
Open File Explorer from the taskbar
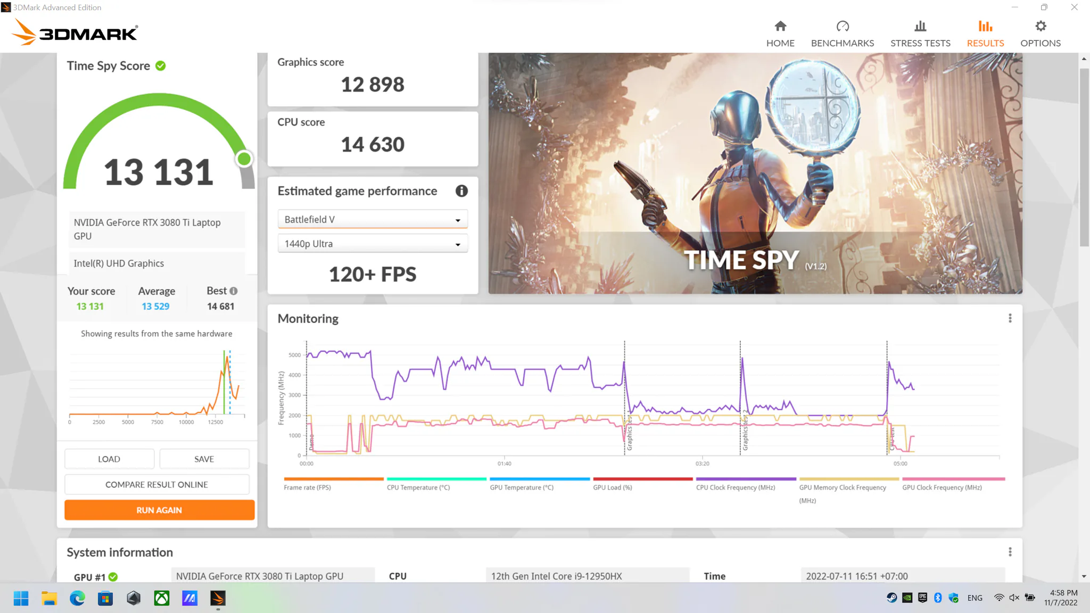pyautogui.click(x=49, y=598)
